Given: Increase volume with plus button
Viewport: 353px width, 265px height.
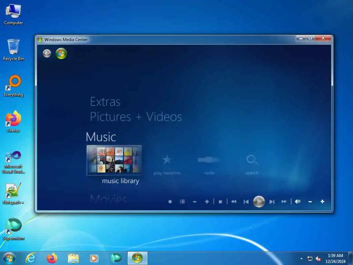Looking at the screenshot, I should pyautogui.click(x=322, y=202).
